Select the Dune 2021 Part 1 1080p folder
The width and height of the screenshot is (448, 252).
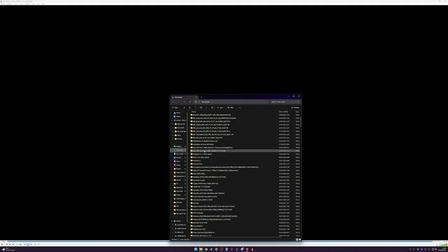tap(212, 148)
